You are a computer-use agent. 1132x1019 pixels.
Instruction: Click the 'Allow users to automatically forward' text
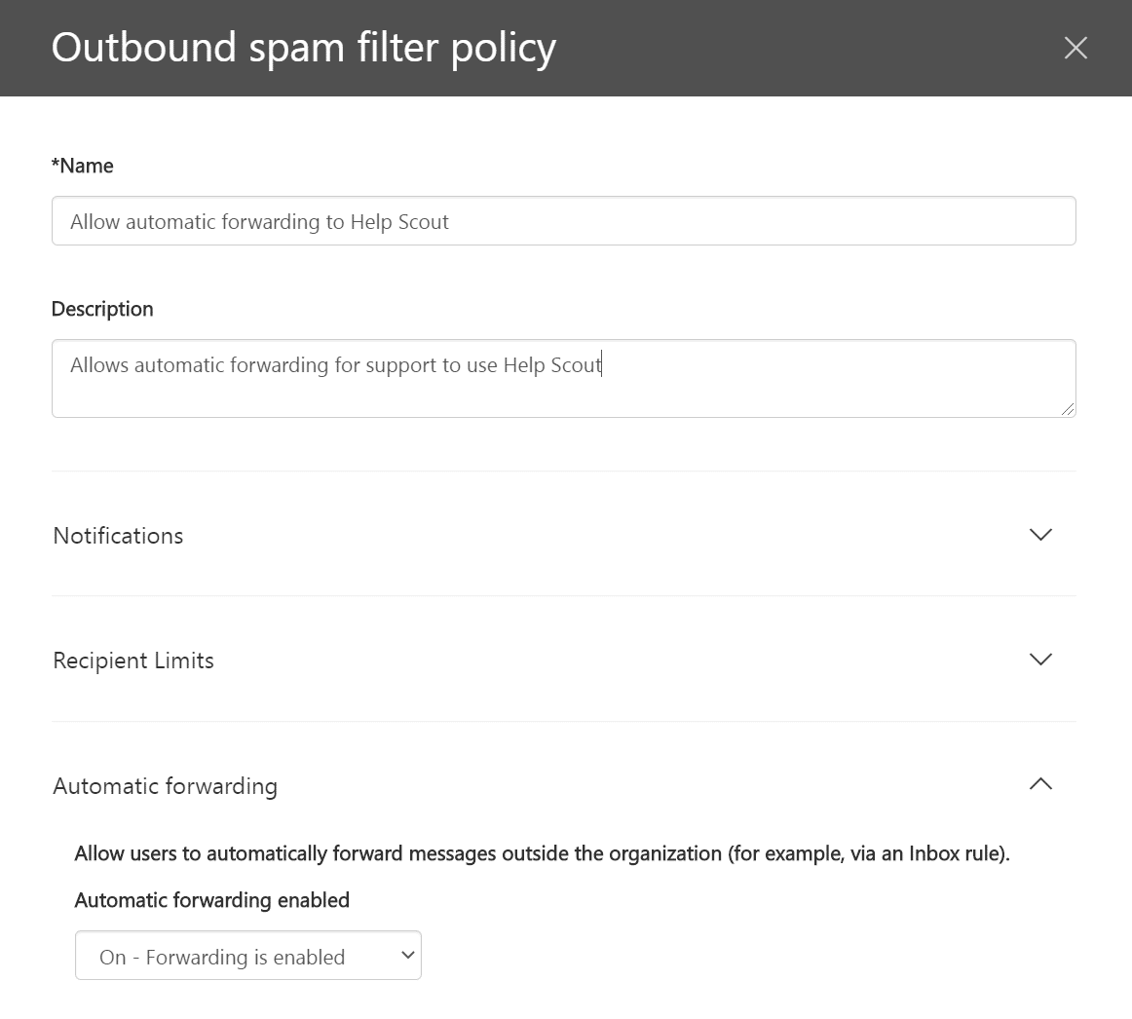click(x=543, y=853)
